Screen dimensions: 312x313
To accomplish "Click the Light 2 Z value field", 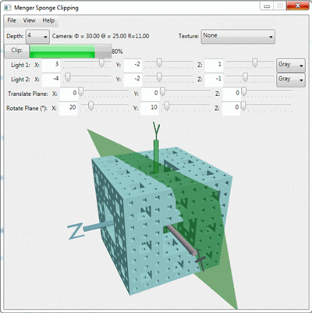I will [x=214, y=80].
